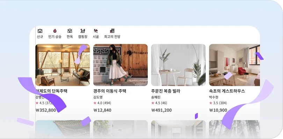
Task: Click host name 박수현
Action: pos(214,97)
